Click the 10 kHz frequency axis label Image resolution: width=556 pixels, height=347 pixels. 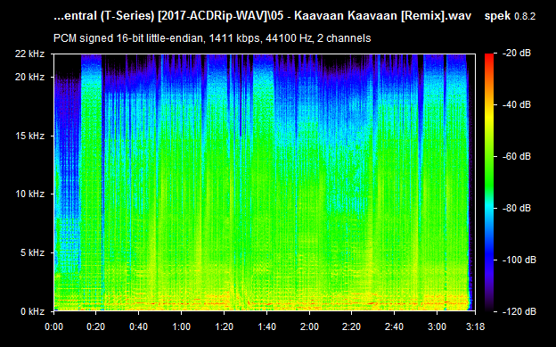pyautogui.click(x=29, y=194)
